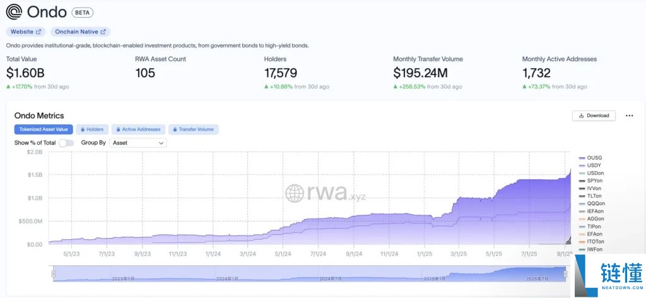Toggle OUSG series in legend
The width and height of the screenshot is (646, 298).
[x=590, y=158]
